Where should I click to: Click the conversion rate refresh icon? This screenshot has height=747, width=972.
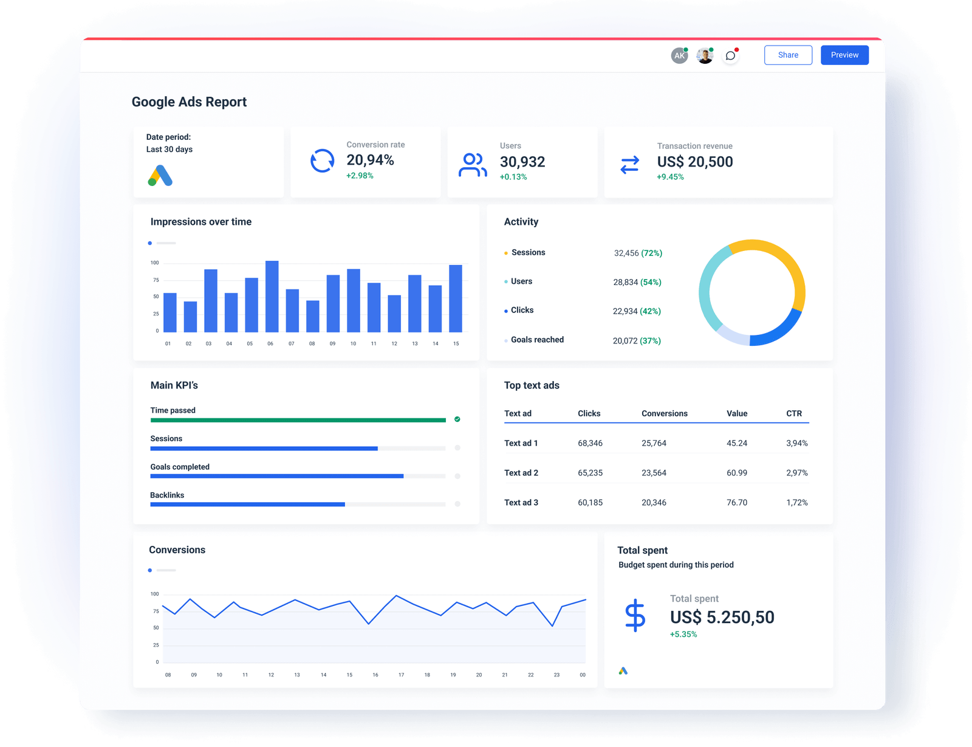click(x=322, y=161)
